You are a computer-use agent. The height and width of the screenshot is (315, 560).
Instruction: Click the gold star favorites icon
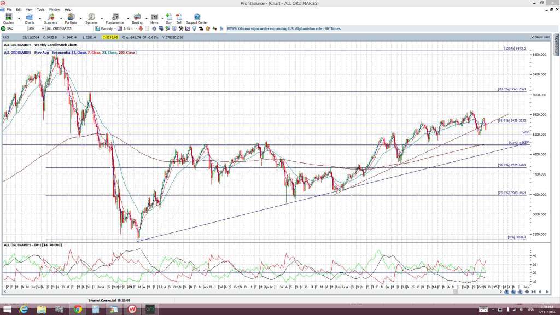tap(208, 28)
